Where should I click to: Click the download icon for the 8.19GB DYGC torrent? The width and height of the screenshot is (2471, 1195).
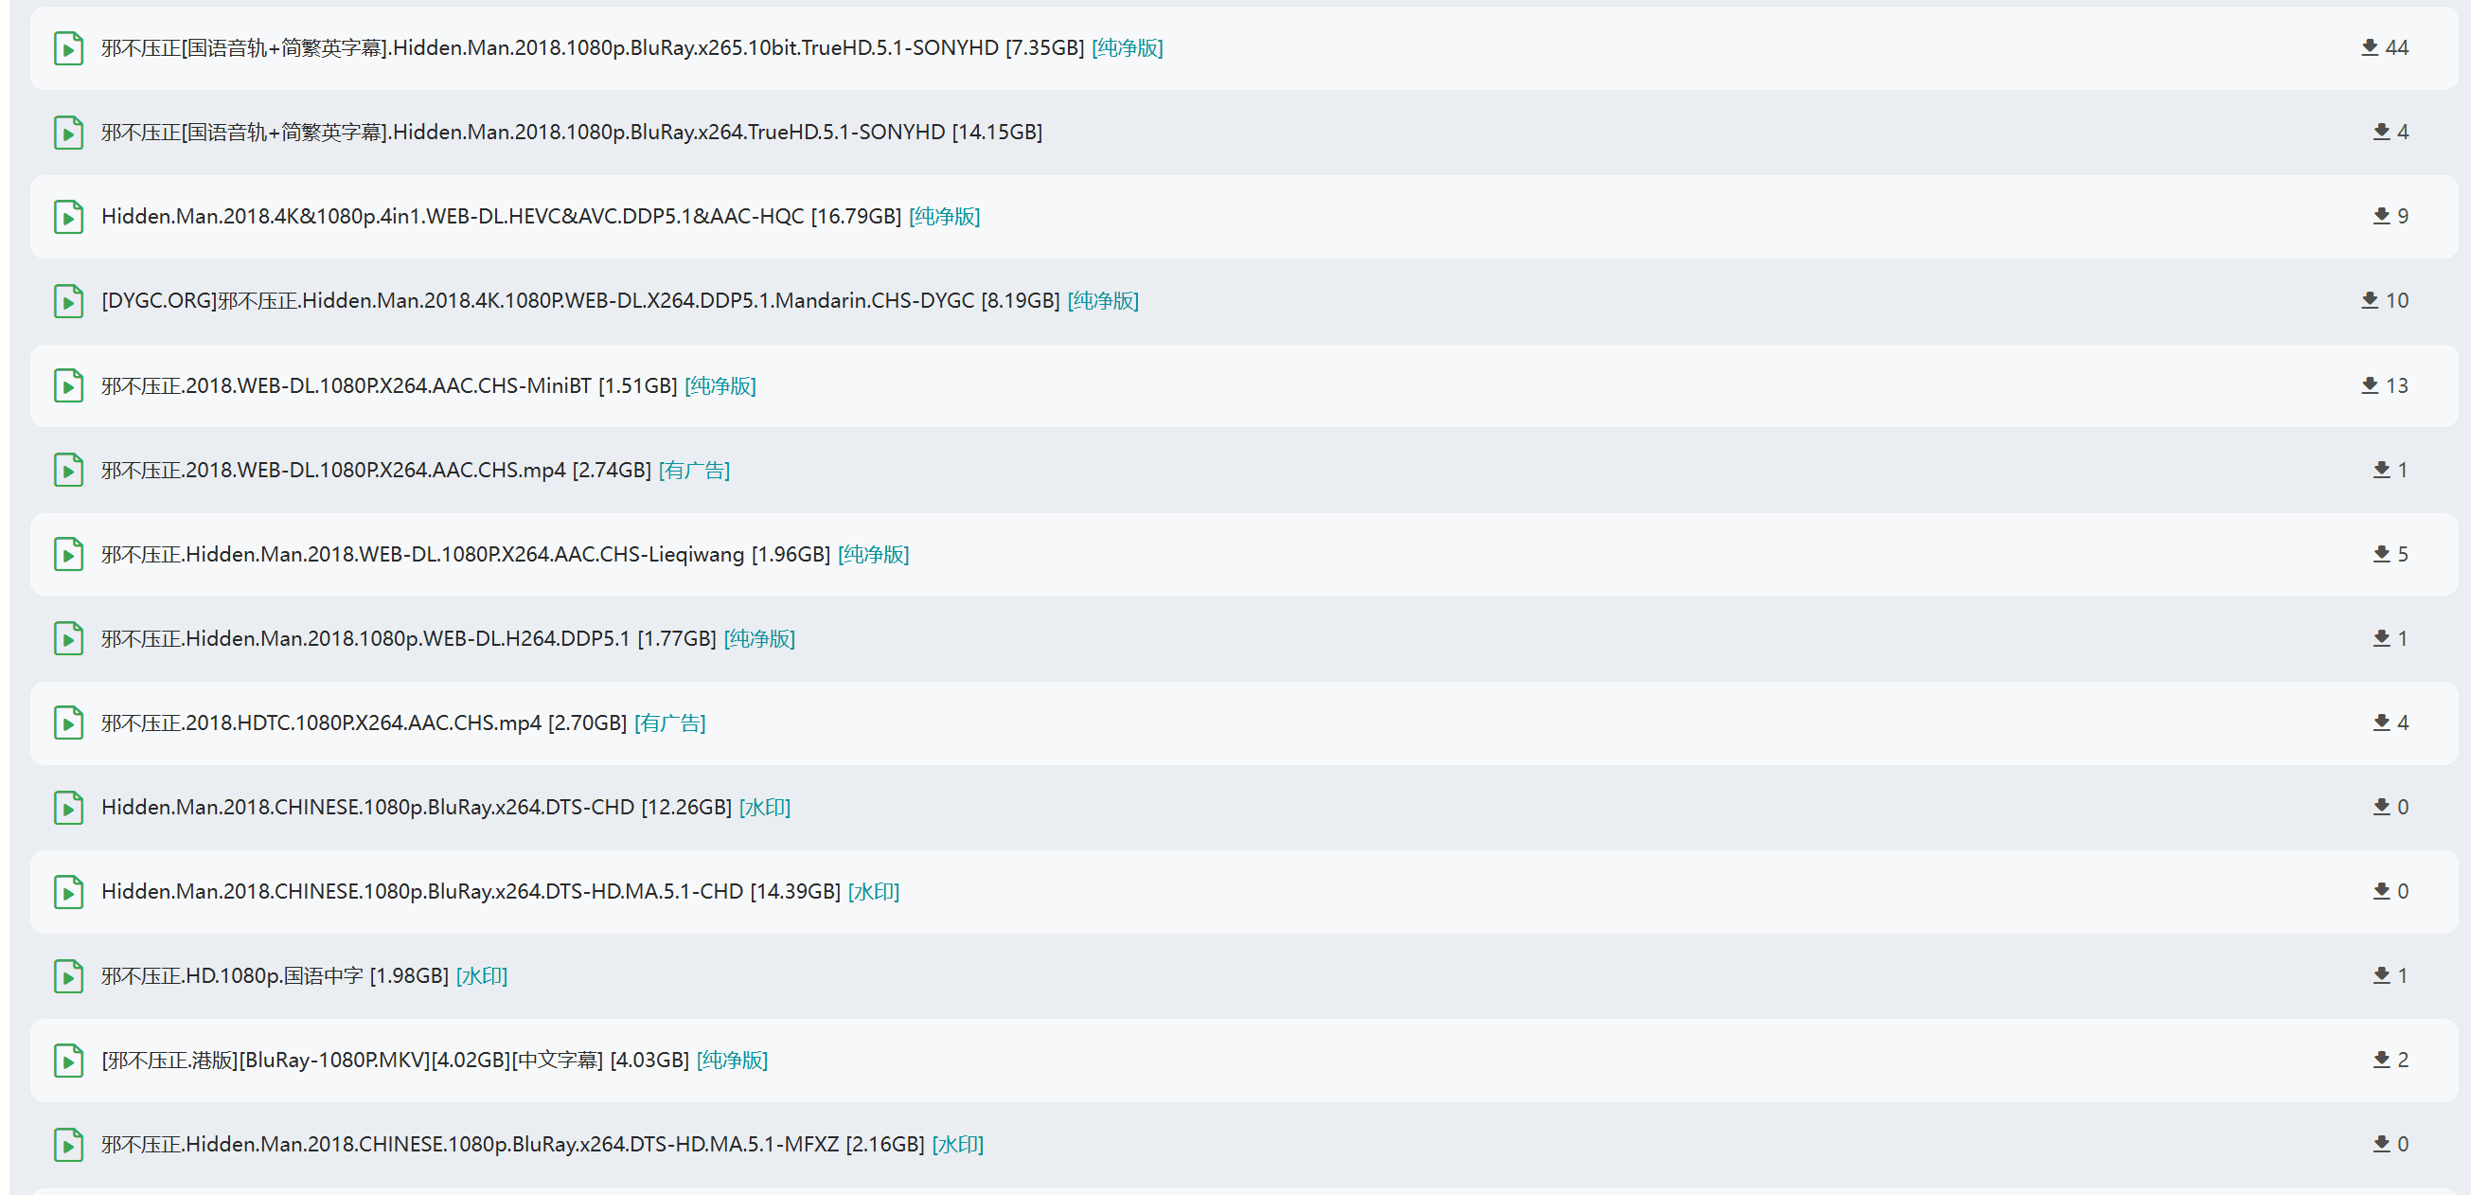tap(2370, 301)
